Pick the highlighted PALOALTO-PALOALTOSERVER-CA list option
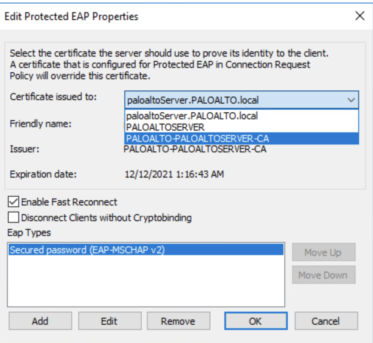The height and width of the screenshot is (343, 373). (x=197, y=139)
